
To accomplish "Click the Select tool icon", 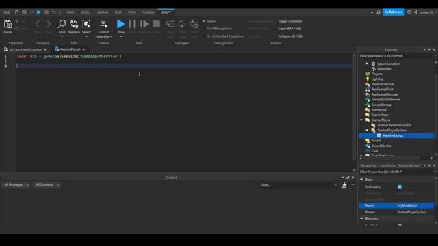I will [86, 24].
